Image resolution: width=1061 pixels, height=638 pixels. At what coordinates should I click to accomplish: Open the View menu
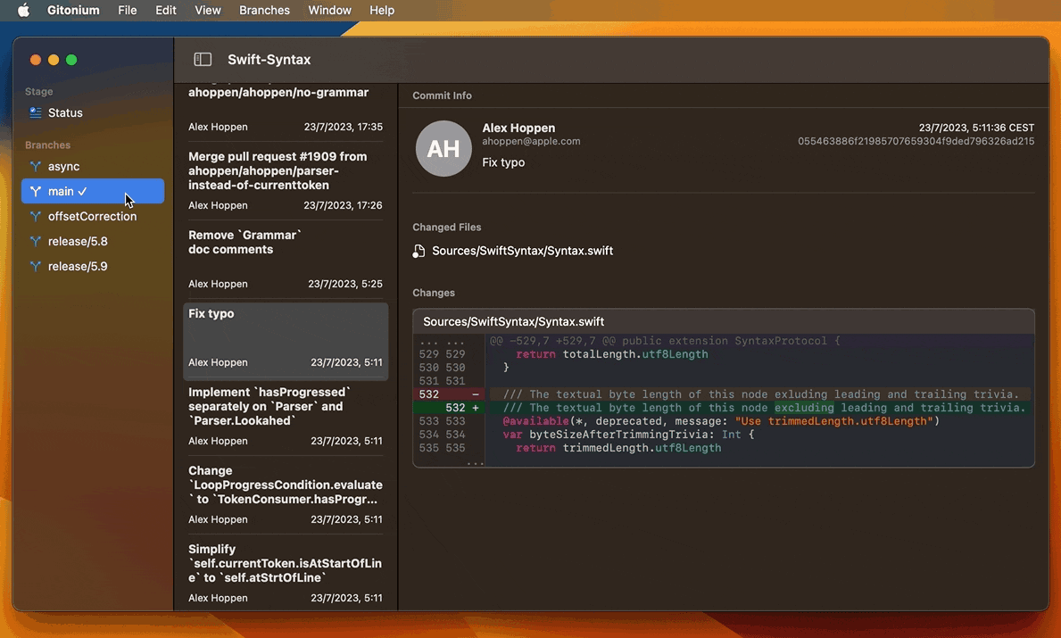tap(208, 10)
